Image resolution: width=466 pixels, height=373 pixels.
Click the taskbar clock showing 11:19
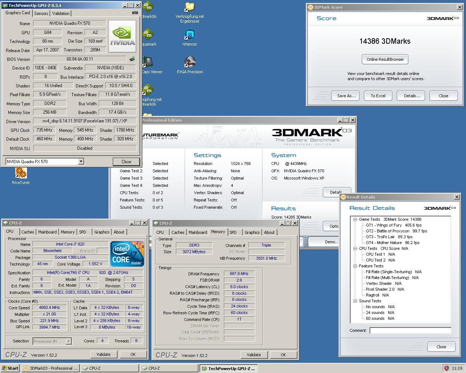point(457,368)
